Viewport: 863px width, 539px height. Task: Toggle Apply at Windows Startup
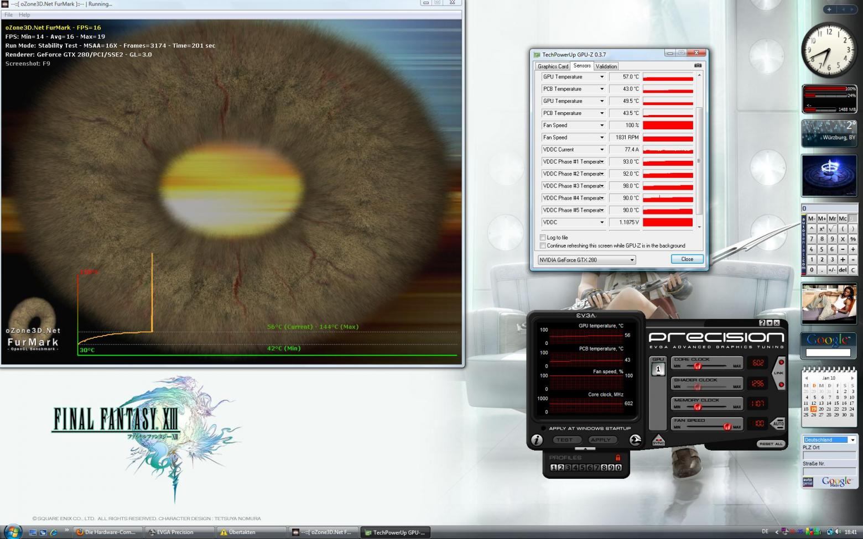click(543, 428)
